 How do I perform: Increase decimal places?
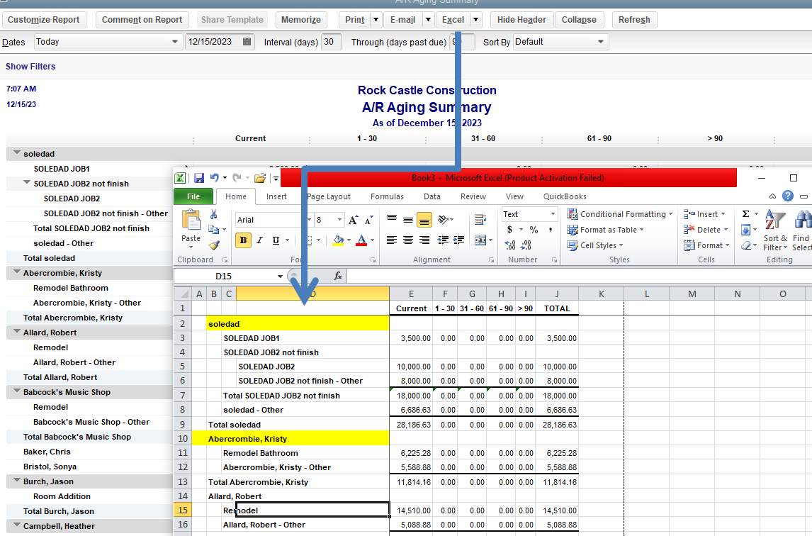510,245
